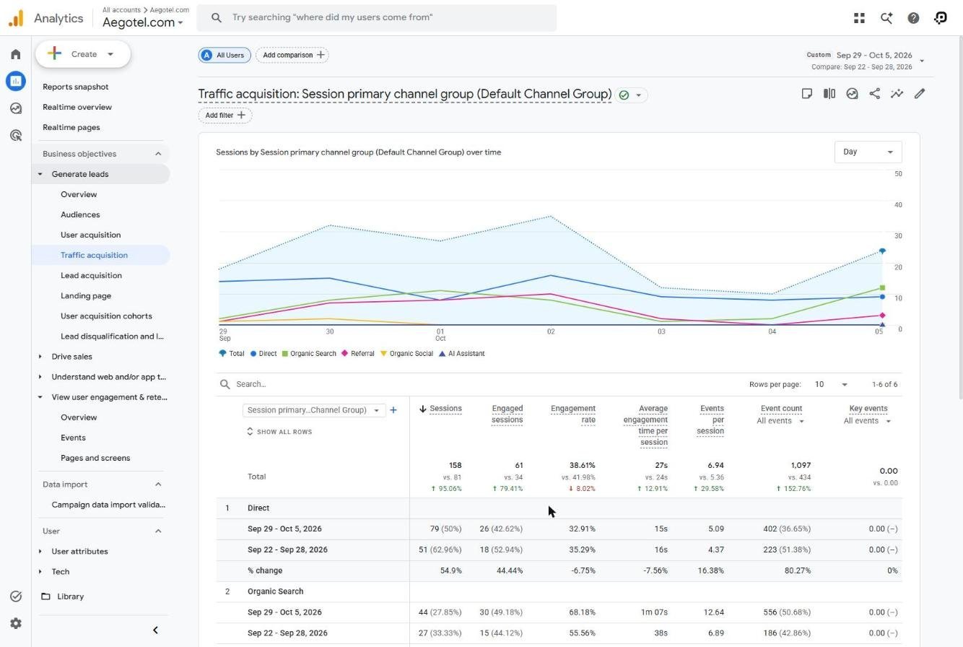Sort by the Engaged sessions column
Viewport: 963px width, 647px height.
(507, 414)
